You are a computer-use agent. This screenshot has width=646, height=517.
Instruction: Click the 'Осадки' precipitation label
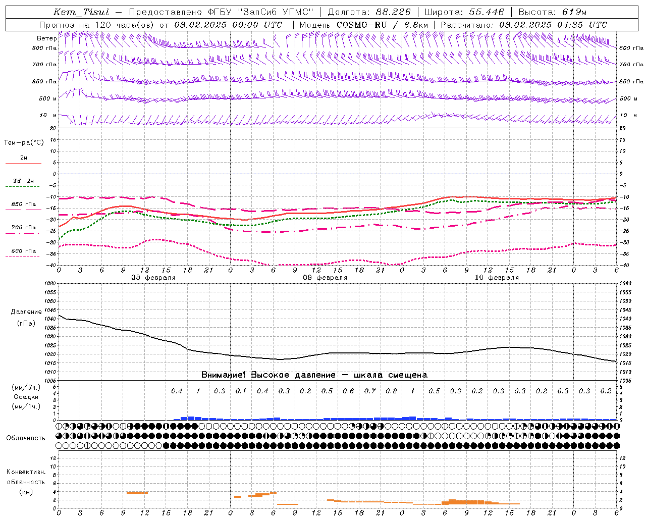point(26,397)
